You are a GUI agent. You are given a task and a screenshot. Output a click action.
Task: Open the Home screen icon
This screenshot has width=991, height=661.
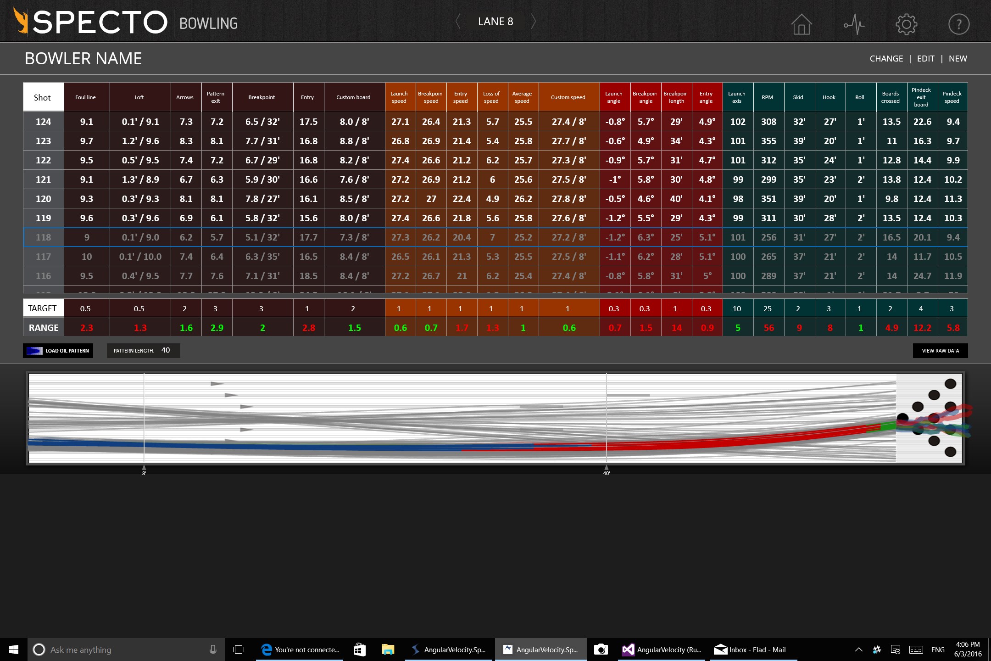801,24
